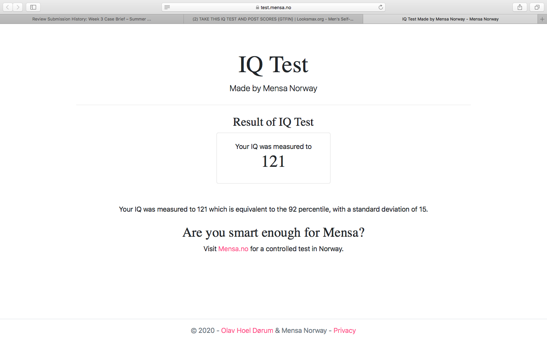Click the large 121 score number

point(273,161)
